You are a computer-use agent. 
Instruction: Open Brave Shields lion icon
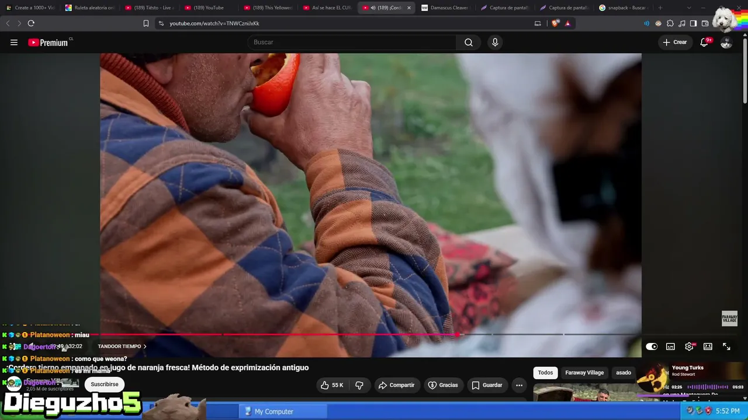pyautogui.click(x=555, y=23)
